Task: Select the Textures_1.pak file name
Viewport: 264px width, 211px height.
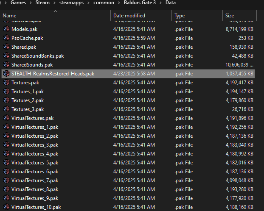Action: pos(28,92)
